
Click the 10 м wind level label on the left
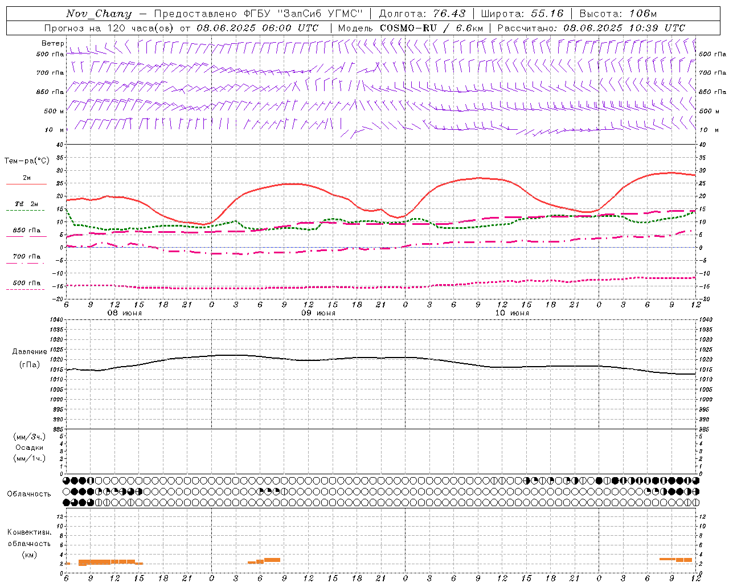pyautogui.click(x=55, y=130)
